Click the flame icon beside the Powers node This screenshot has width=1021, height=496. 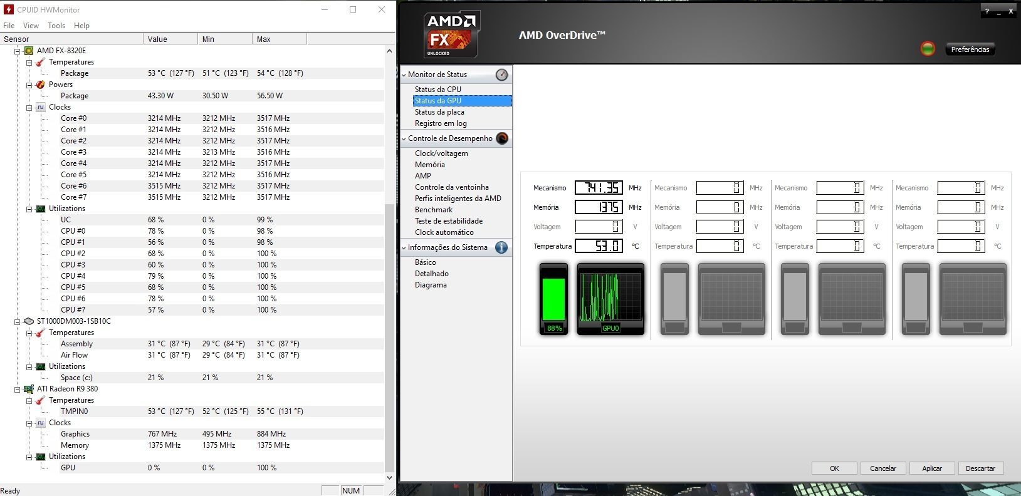coord(41,85)
